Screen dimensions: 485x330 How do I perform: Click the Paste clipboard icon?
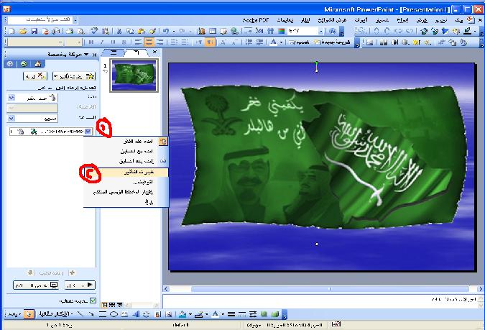tap(141, 31)
